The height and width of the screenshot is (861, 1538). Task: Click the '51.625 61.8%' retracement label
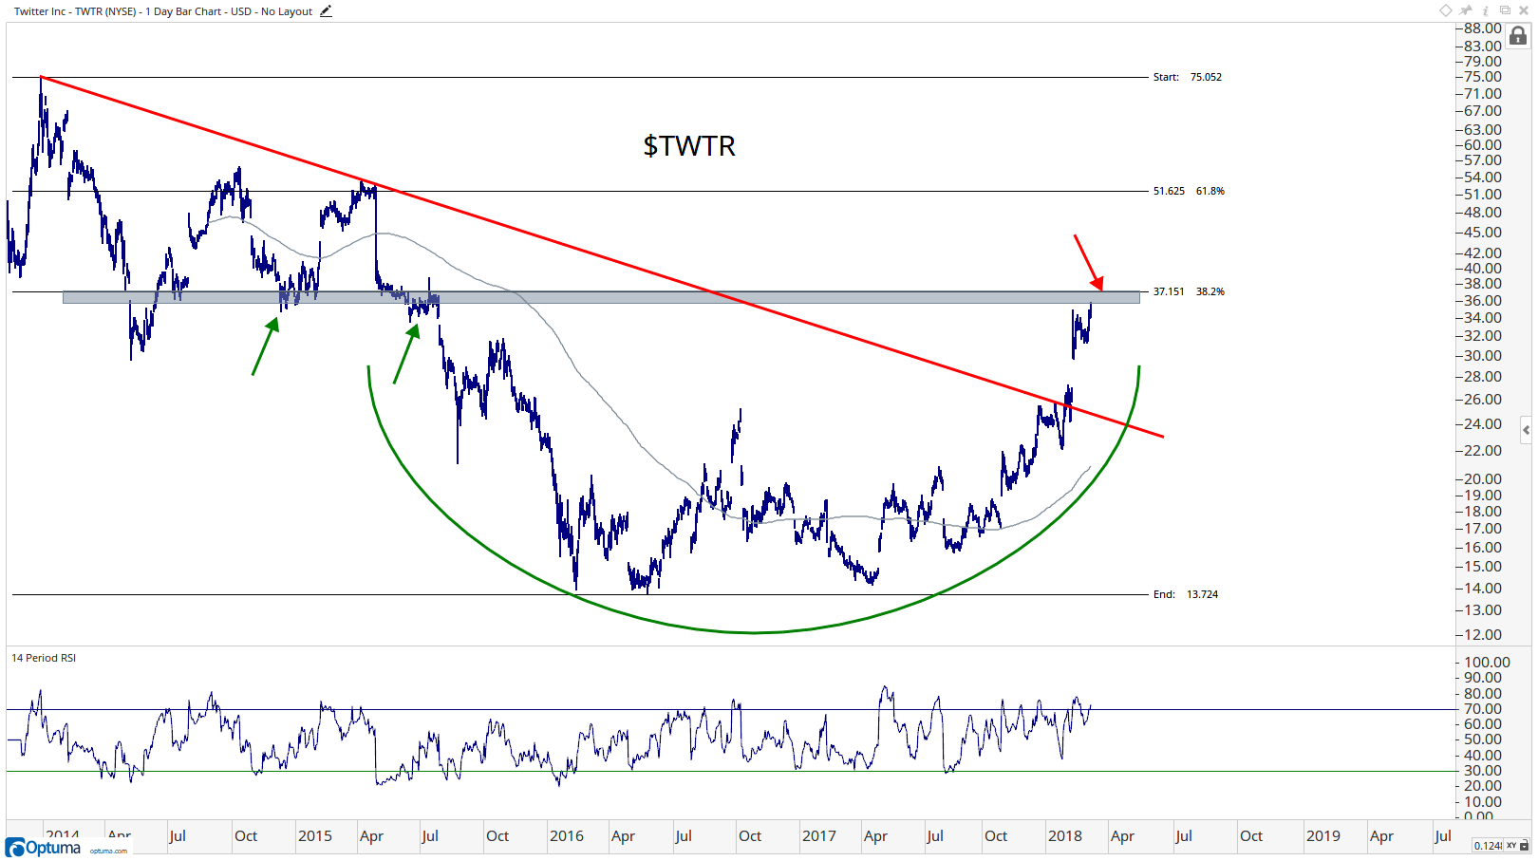(x=1189, y=191)
